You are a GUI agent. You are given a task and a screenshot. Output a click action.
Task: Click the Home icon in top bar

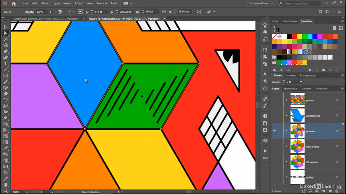[x=14, y=4]
